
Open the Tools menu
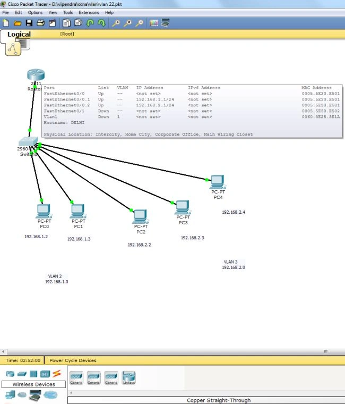68,12
